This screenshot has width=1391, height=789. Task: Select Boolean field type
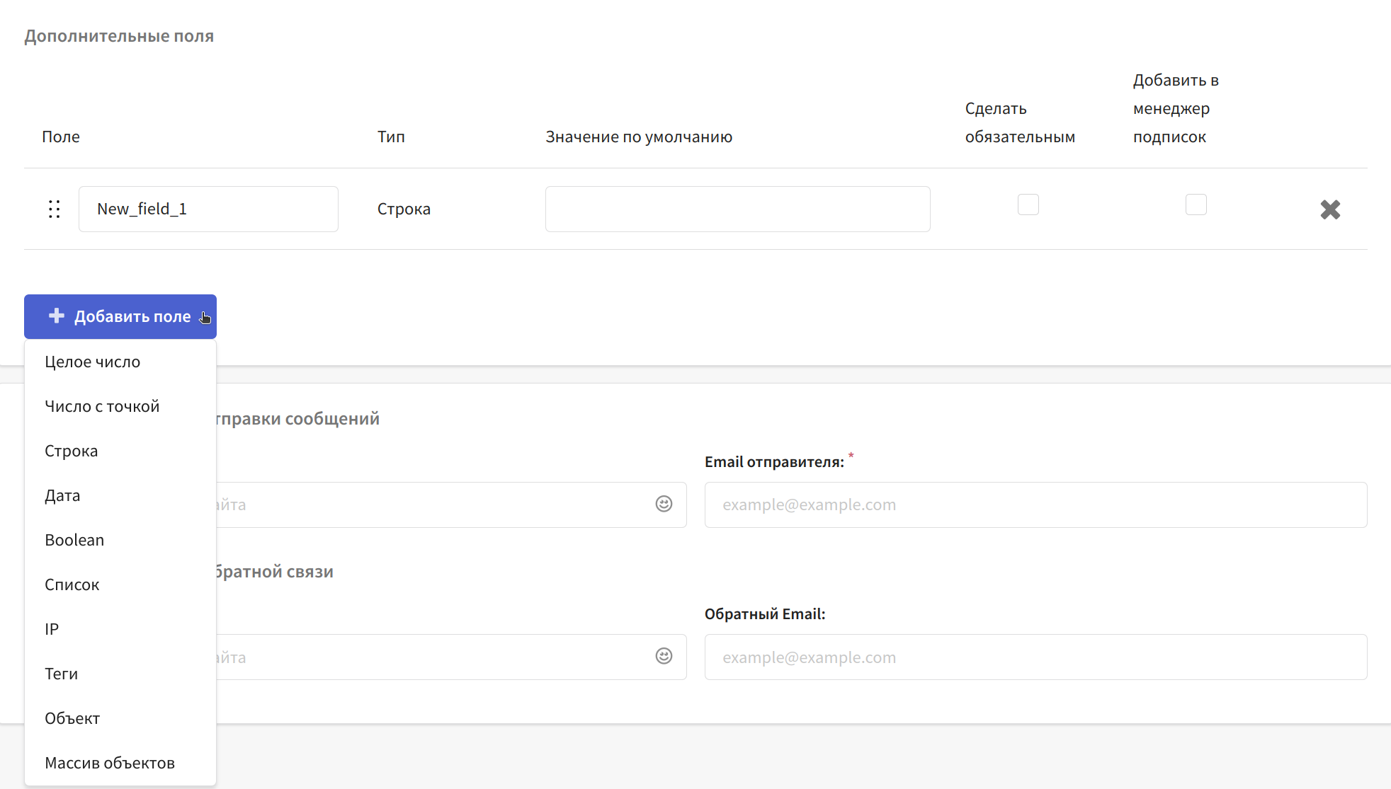point(120,540)
